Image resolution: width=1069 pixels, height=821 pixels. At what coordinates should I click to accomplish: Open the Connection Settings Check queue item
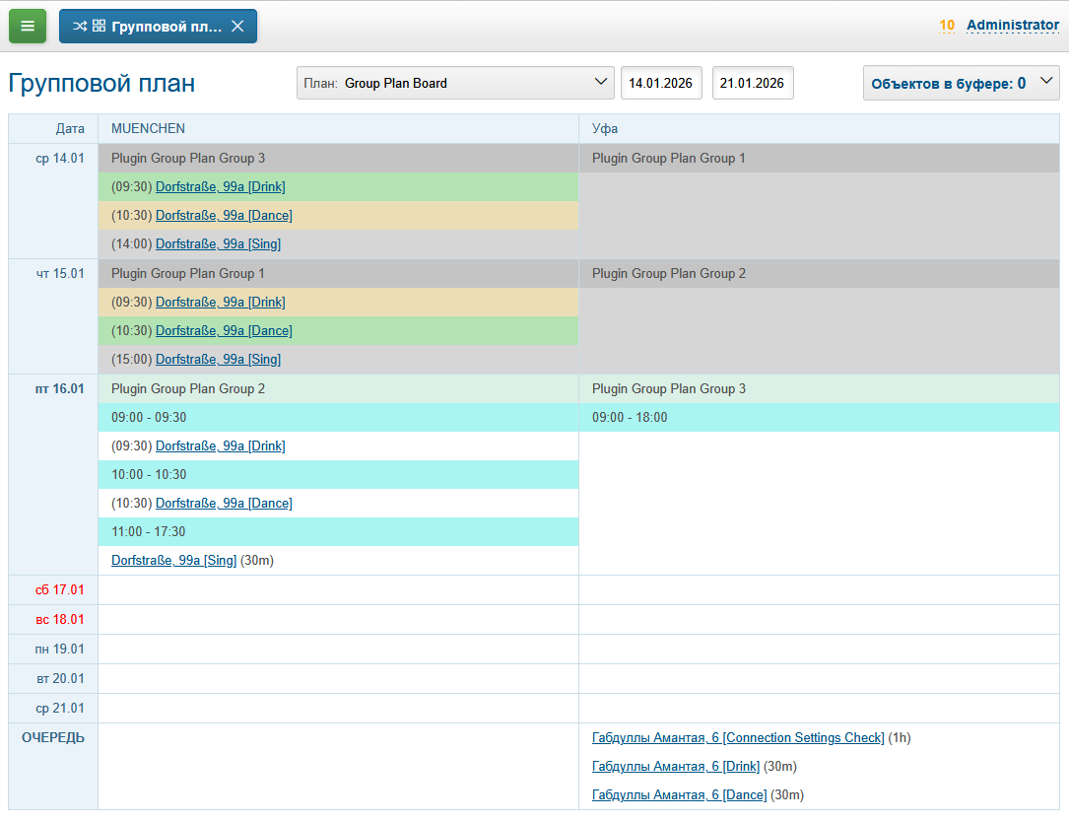tap(737, 738)
